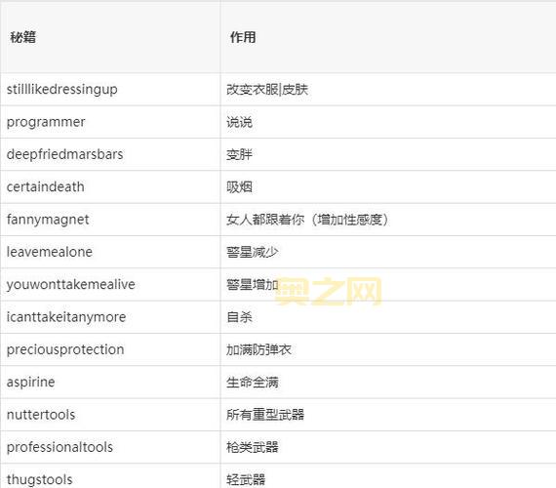The image size is (556, 488).
Task: Select the fannymagnet cheat code
Action: click(x=48, y=220)
